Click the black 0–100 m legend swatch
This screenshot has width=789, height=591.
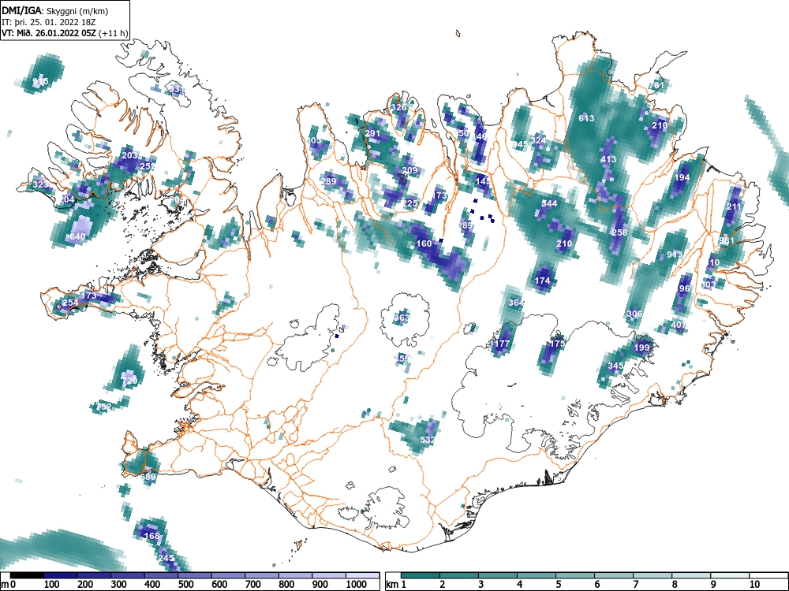(x=27, y=575)
